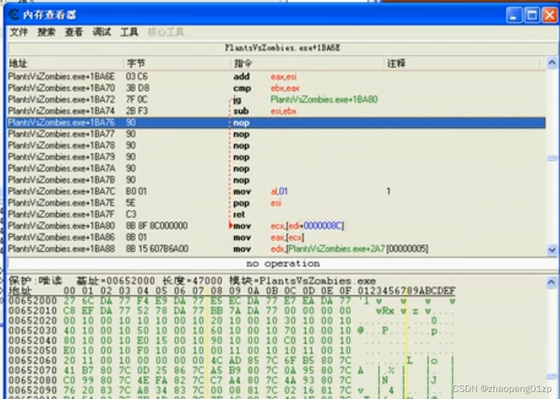Image resolution: width=560 pixels, height=399 pixels.
Task: Click the 'no operation' description bar
Action: pyautogui.click(x=283, y=264)
